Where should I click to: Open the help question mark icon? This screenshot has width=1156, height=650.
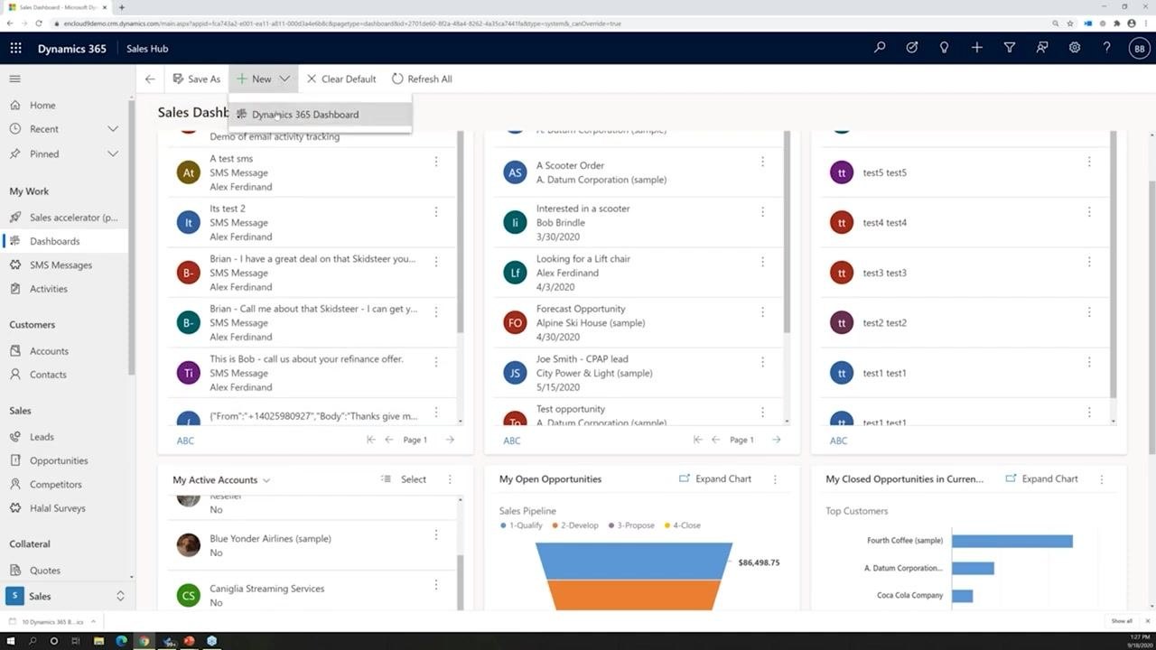tap(1107, 48)
